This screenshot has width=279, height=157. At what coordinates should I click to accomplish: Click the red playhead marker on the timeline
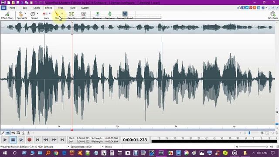(x=72, y=130)
